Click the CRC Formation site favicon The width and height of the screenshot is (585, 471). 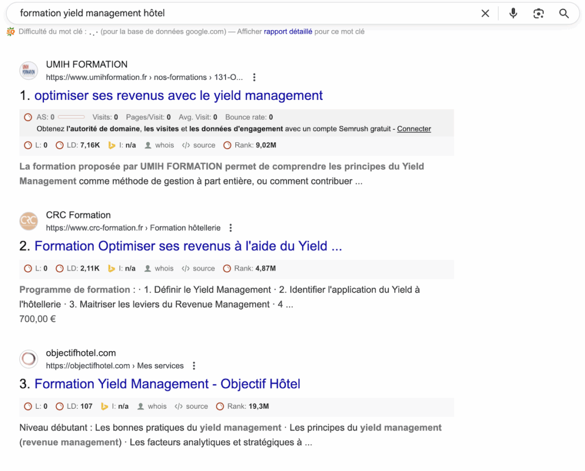(x=29, y=221)
